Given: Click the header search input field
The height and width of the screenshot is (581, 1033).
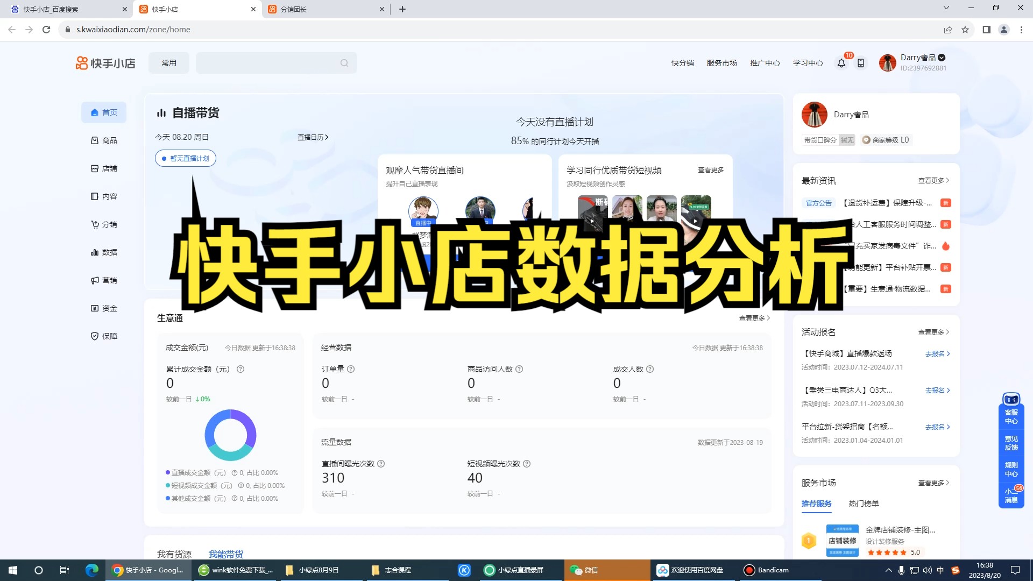Looking at the screenshot, I should click(x=276, y=63).
